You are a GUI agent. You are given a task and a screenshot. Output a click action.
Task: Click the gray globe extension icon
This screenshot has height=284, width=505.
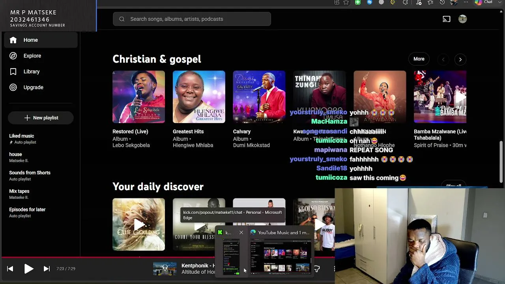tap(381, 2)
